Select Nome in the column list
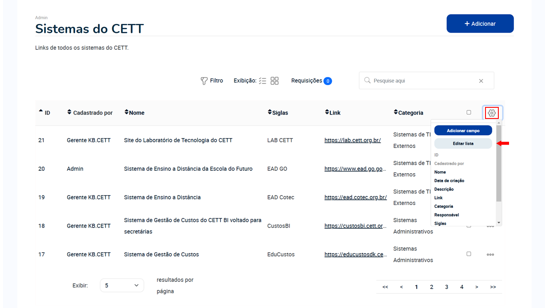Viewport: 548px width, 308px height. pos(440,172)
